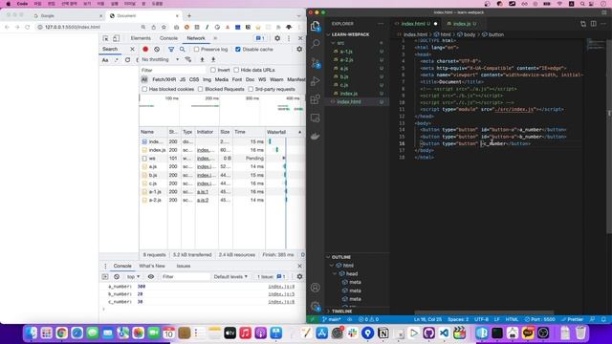Collapse the html node in Outline

click(332, 266)
